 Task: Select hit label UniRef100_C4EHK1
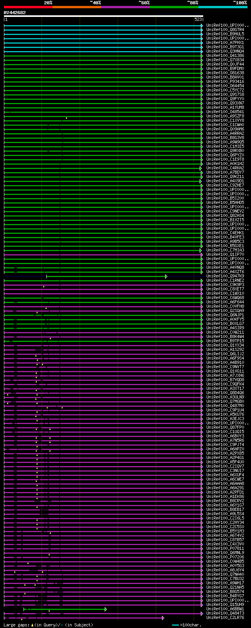pos(225,233)
